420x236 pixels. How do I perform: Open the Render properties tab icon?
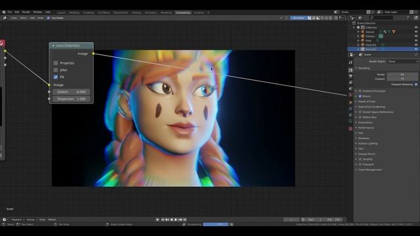point(350,70)
